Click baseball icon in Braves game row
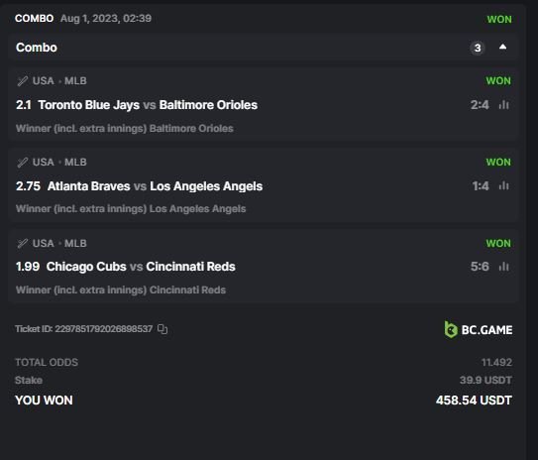 coord(23,163)
